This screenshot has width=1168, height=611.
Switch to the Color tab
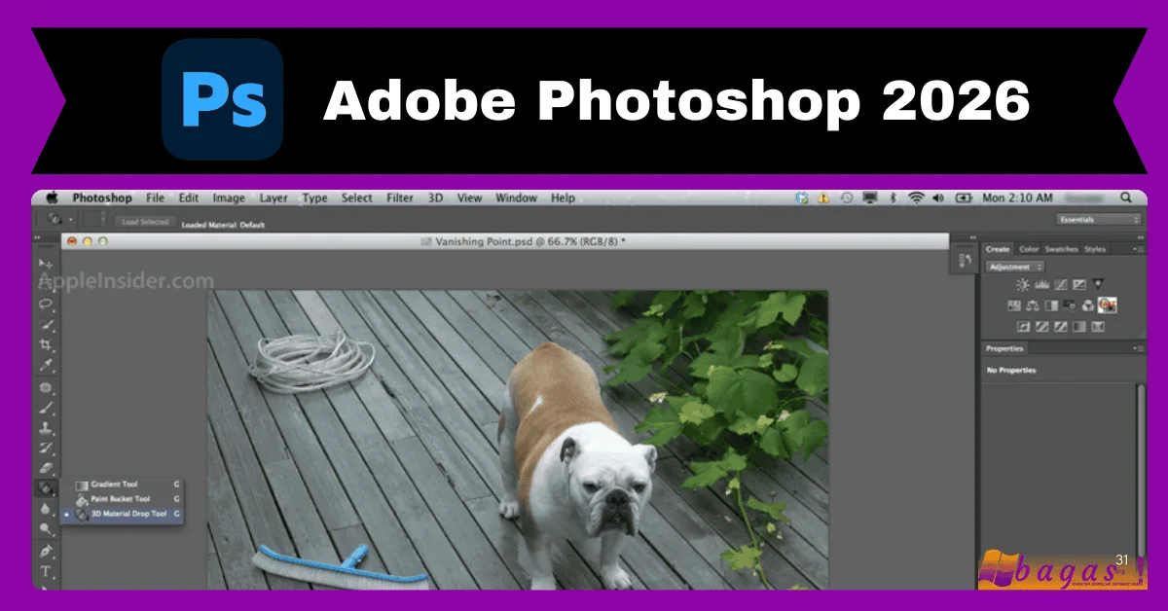coord(1029,250)
